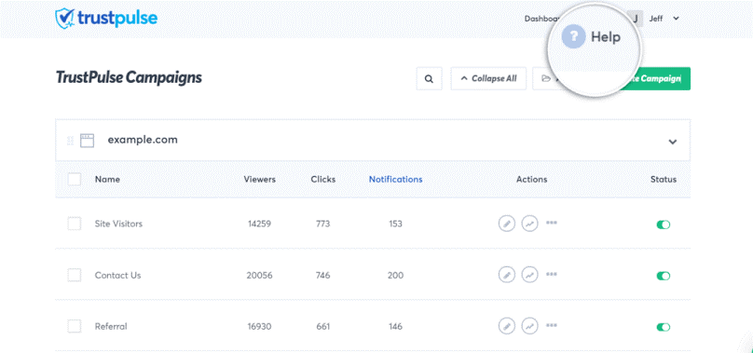View analytics for Site Visitors campaign
This screenshot has height=353, width=753.
529,224
